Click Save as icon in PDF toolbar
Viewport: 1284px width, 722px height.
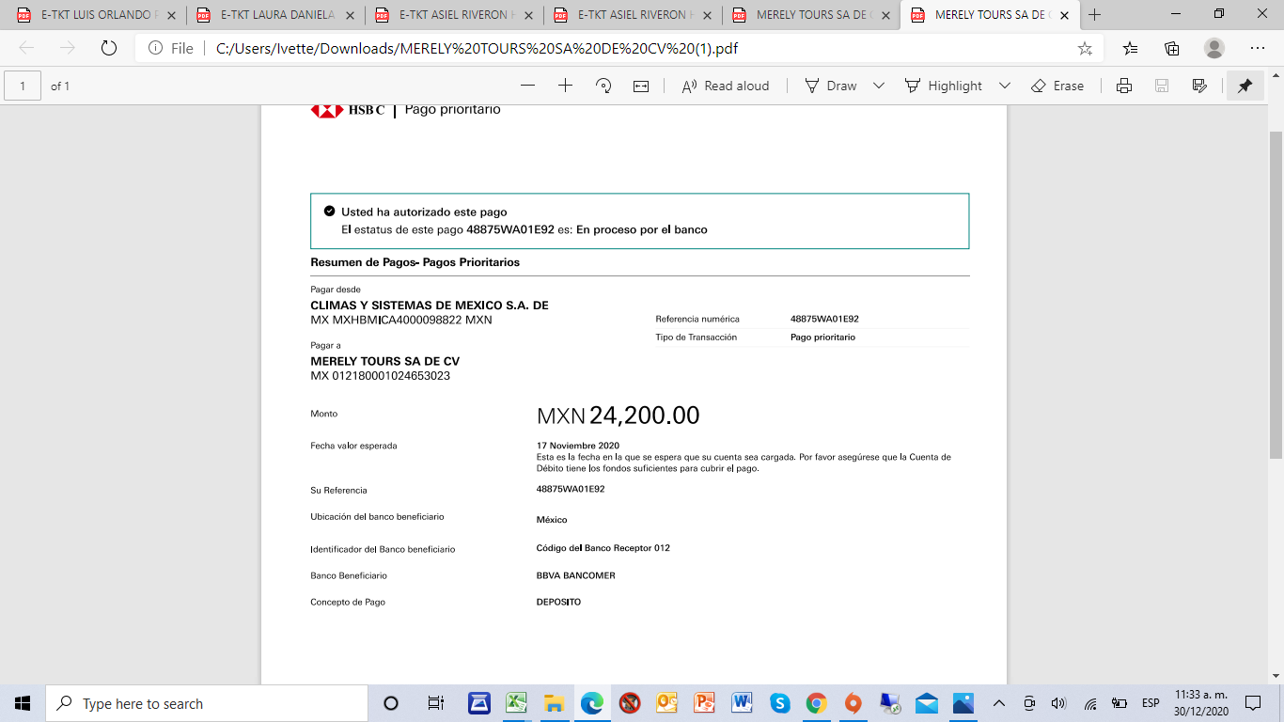[1199, 86]
